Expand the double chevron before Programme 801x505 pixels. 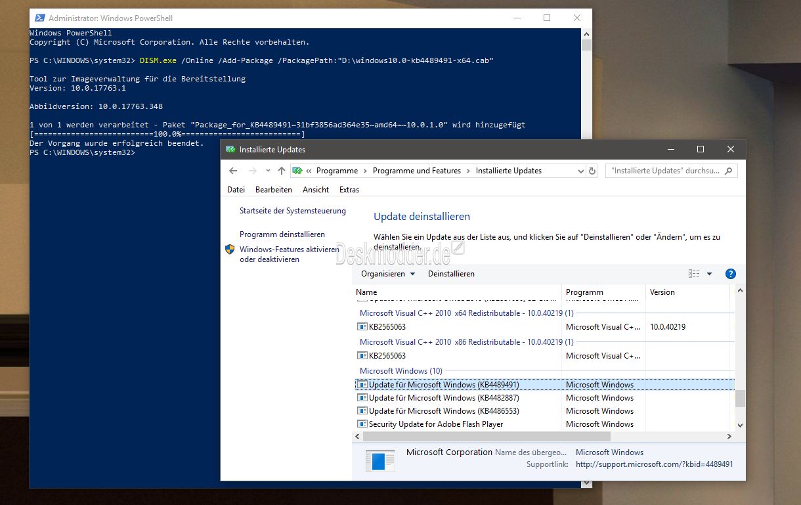(x=308, y=171)
